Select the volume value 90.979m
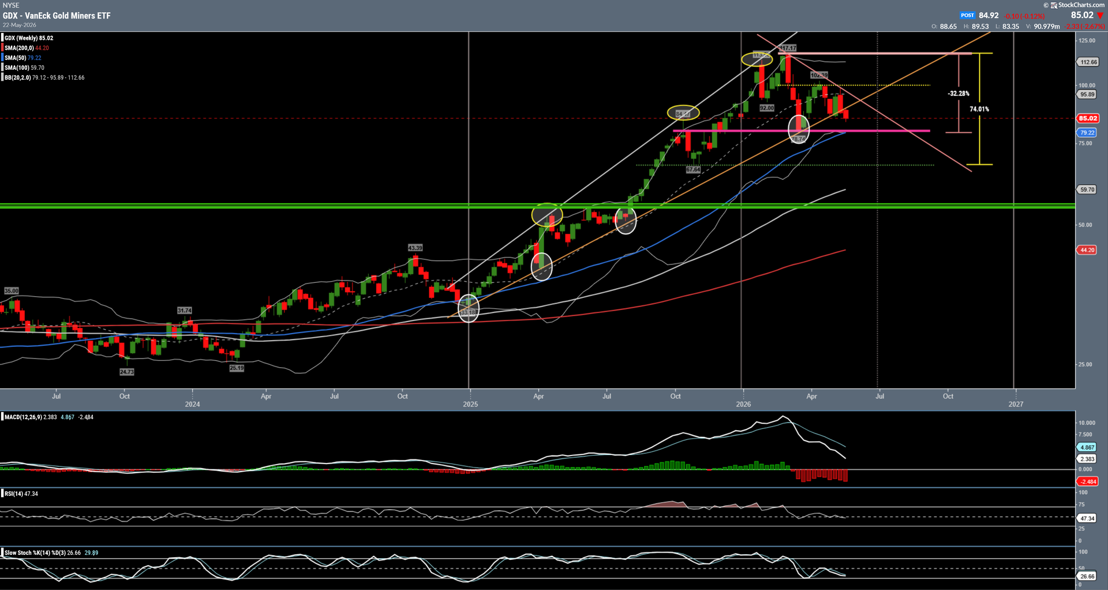Viewport: 1108px width, 590px height. [x=1047, y=27]
